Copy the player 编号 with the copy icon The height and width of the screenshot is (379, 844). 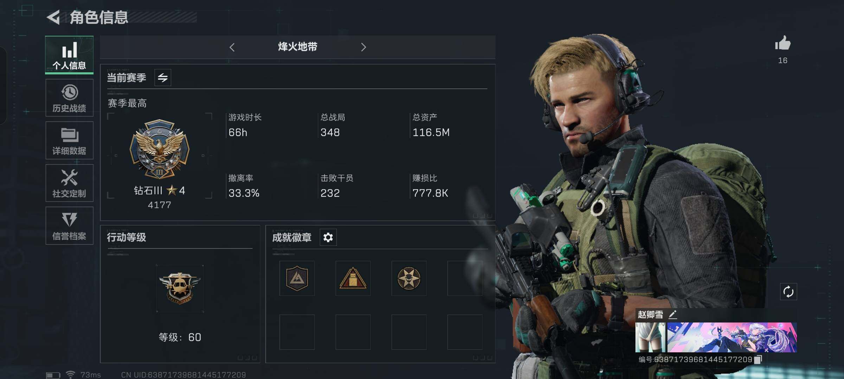click(x=759, y=359)
